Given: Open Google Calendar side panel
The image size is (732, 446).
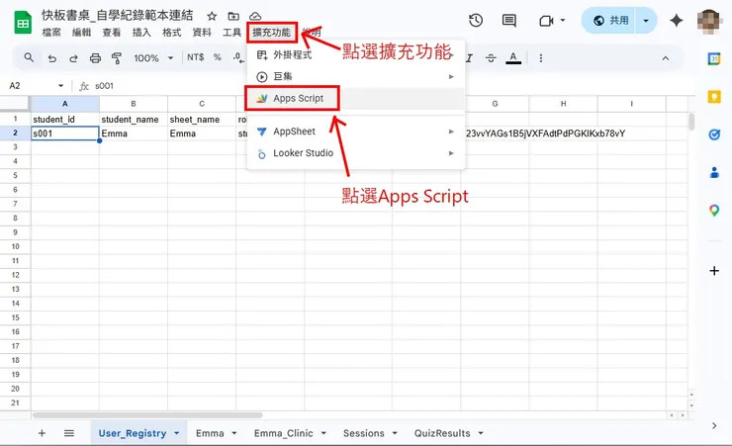Looking at the screenshot, I should 714,58.
